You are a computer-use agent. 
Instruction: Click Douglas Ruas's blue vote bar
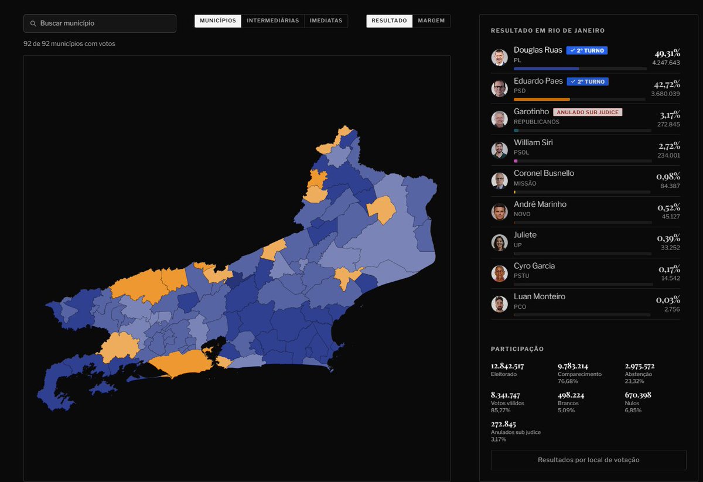tap(547, 69)
